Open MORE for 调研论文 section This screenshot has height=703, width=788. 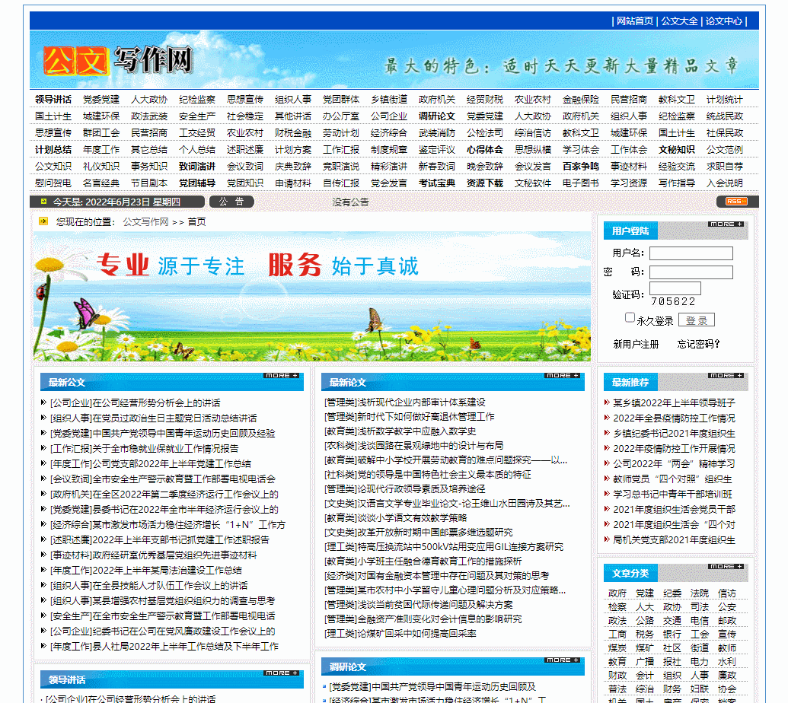coord(563,660)
